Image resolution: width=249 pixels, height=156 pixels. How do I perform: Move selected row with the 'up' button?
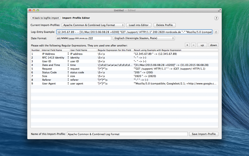[202, 45]
